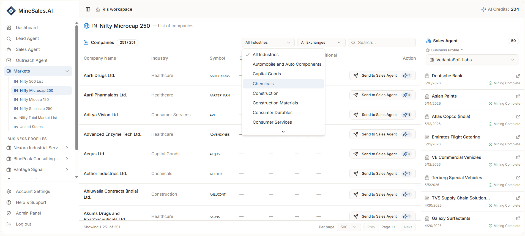Open Terberg Special Vehicles external link icon
Image resolution: width=525 pixels, height=236 pixels.
point(518,177)
